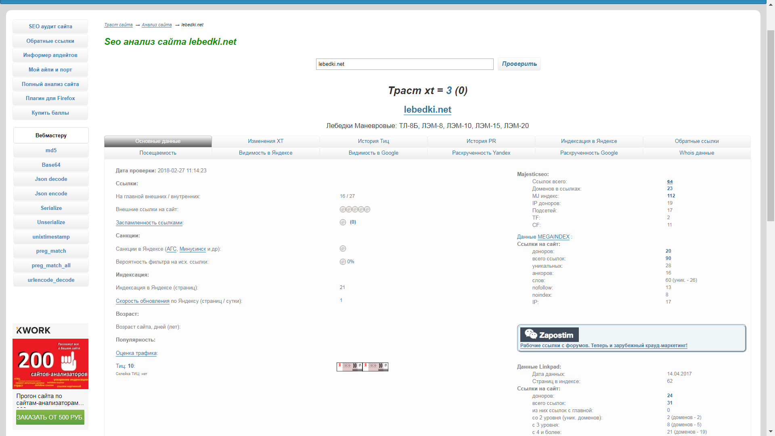775x436 pixels.
Task: Open the Обратные ссылки tab
Action: (x=696, y=141)
